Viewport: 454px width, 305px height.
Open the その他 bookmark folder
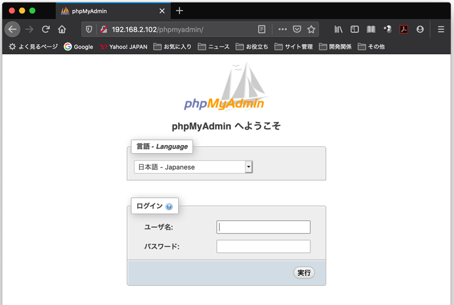point(371,46)
